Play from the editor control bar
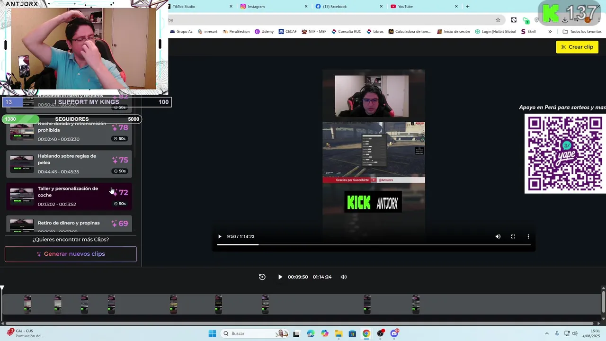Image resolution: width=606 pixels, height=341 pixels. tap(280, 277)
